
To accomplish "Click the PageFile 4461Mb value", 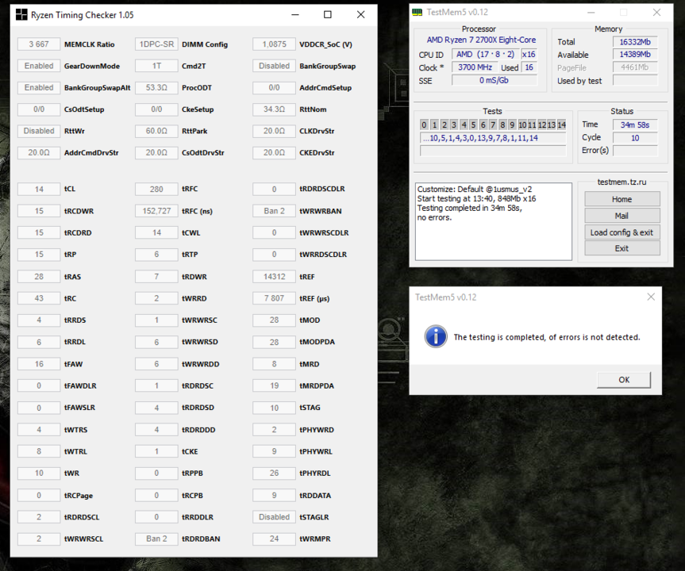I will click(x=635, y=67).
